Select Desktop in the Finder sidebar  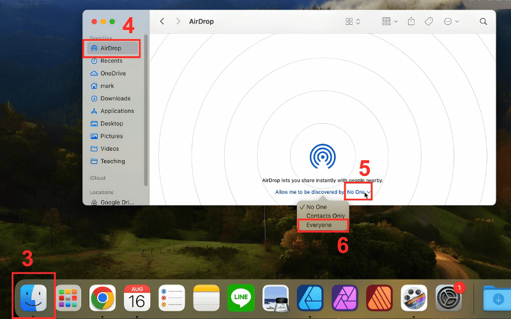tap(113, 124)
